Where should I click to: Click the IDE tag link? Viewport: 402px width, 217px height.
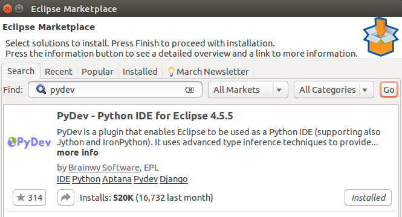coord(63,179)
